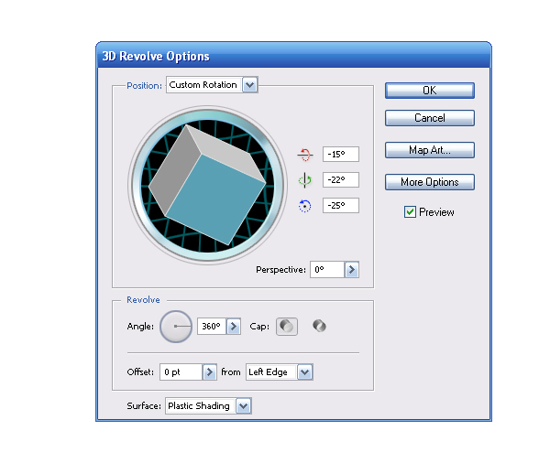
Task: Click the Offset 0 pt input field
Action: click(181, 371)
